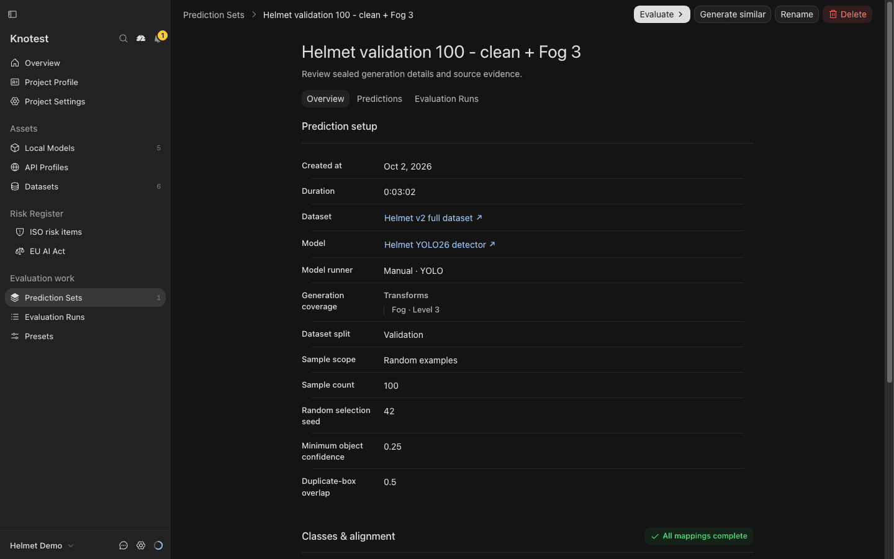Switch to the Predictions tab

coord(379,99)
